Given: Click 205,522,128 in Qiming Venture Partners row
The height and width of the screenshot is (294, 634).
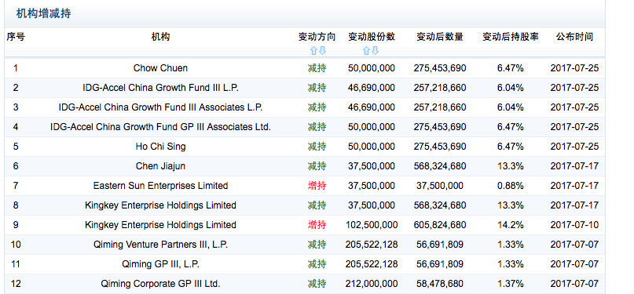Looking at the screenshot, I should [x=372, y=245].
